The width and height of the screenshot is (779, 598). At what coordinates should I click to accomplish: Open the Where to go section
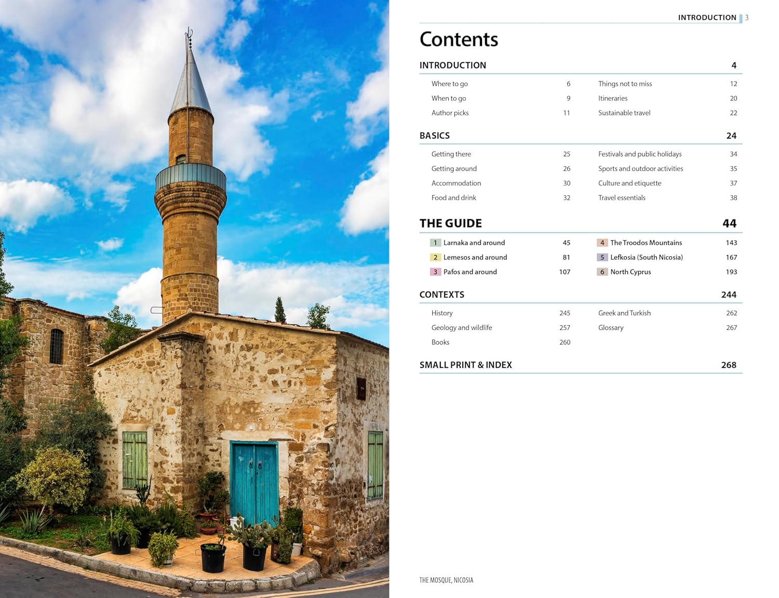(x=449, y=84)
